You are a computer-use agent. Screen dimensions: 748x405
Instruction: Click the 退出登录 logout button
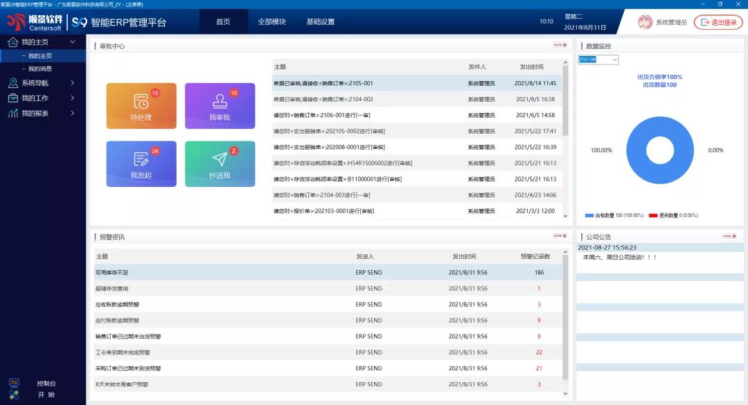(x=718, y=22)
